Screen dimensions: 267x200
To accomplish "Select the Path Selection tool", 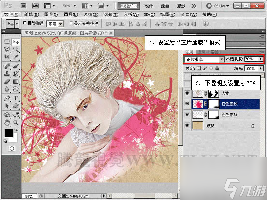I will pos(7,106).
